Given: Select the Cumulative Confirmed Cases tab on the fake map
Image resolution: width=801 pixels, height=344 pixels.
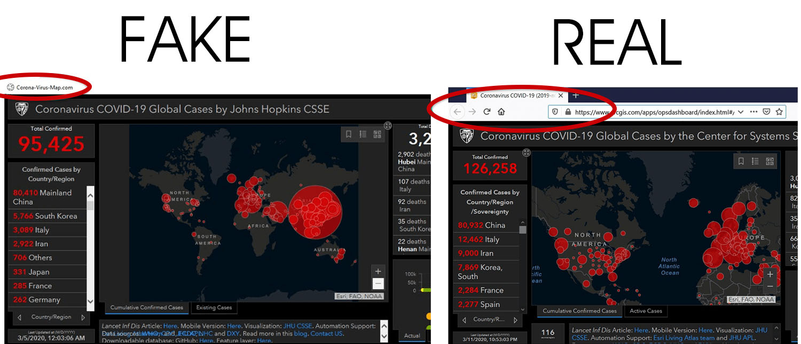Looking at the screenshot, I should (x=146, y=308).
